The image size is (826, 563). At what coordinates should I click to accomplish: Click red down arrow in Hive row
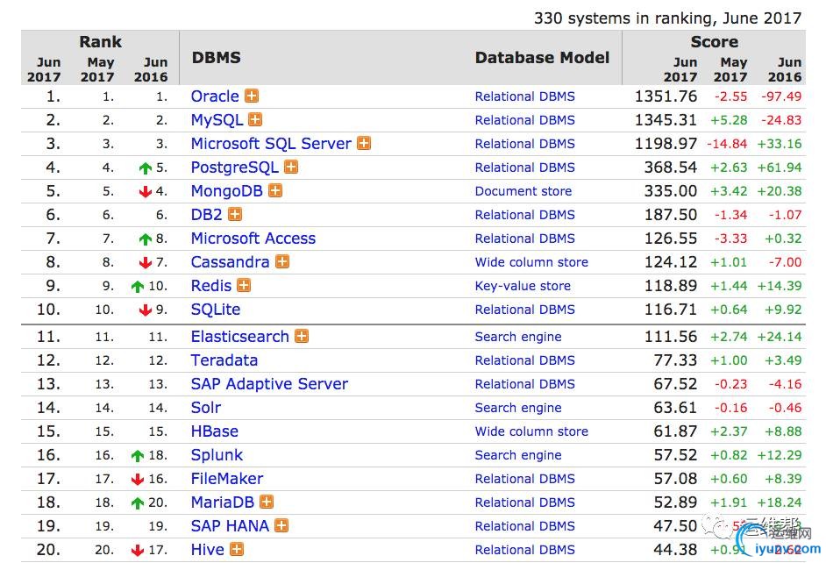[x=138, y=551]
